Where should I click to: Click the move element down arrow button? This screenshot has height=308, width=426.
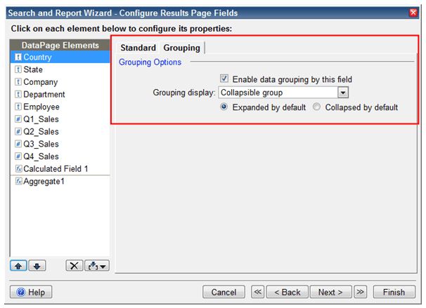[37, 266]
